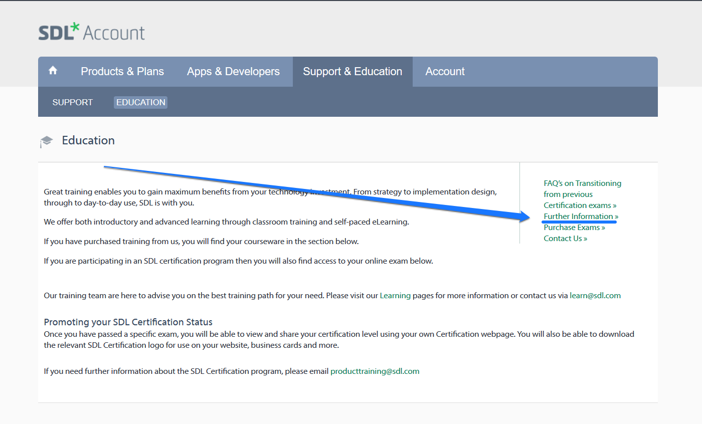This screenshot has width=702, height=424.
Task: Switch to the SUPPORT sub-menu
Action: point(73,102)
